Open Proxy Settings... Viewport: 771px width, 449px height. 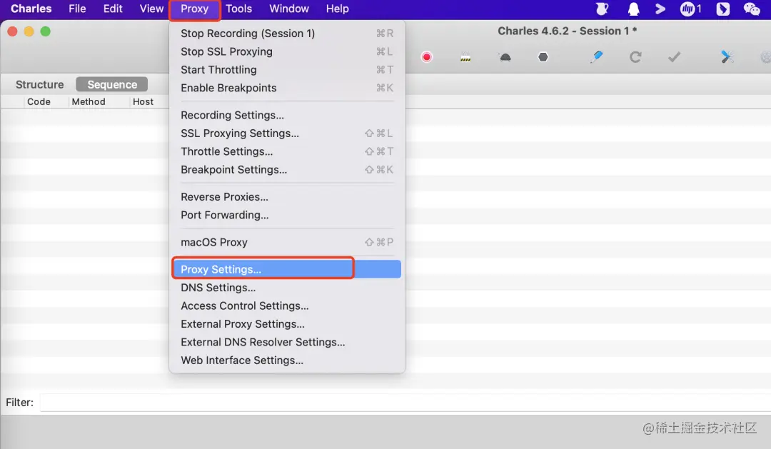[x=287, y=270]
